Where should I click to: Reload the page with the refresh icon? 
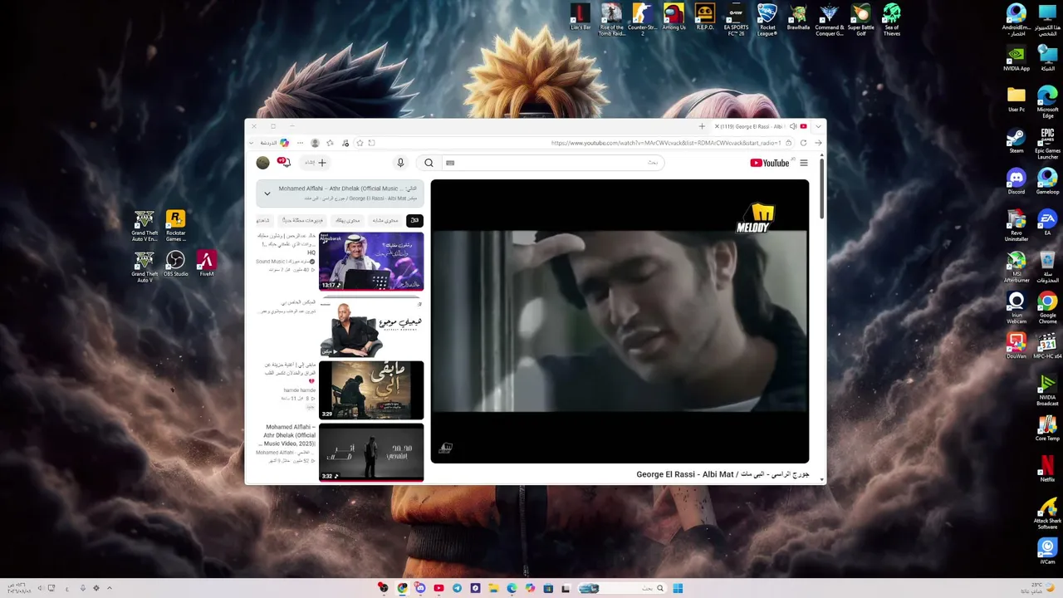click(803, 143)
